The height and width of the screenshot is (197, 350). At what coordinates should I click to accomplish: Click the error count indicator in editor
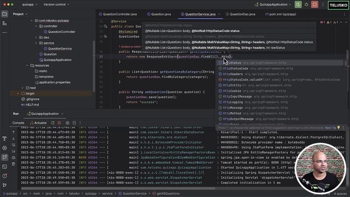click(322, 22)
